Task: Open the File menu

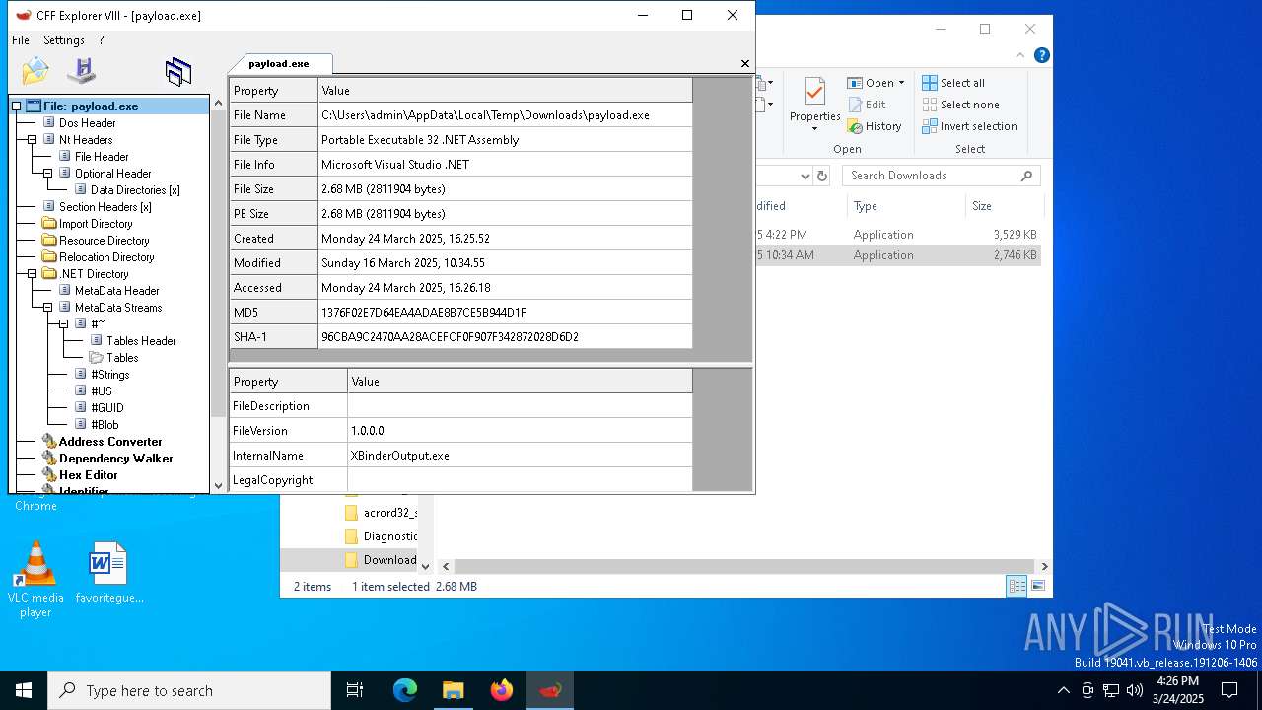Action: (x=21, y=40)
